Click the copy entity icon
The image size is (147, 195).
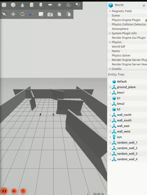pos(59,14)
